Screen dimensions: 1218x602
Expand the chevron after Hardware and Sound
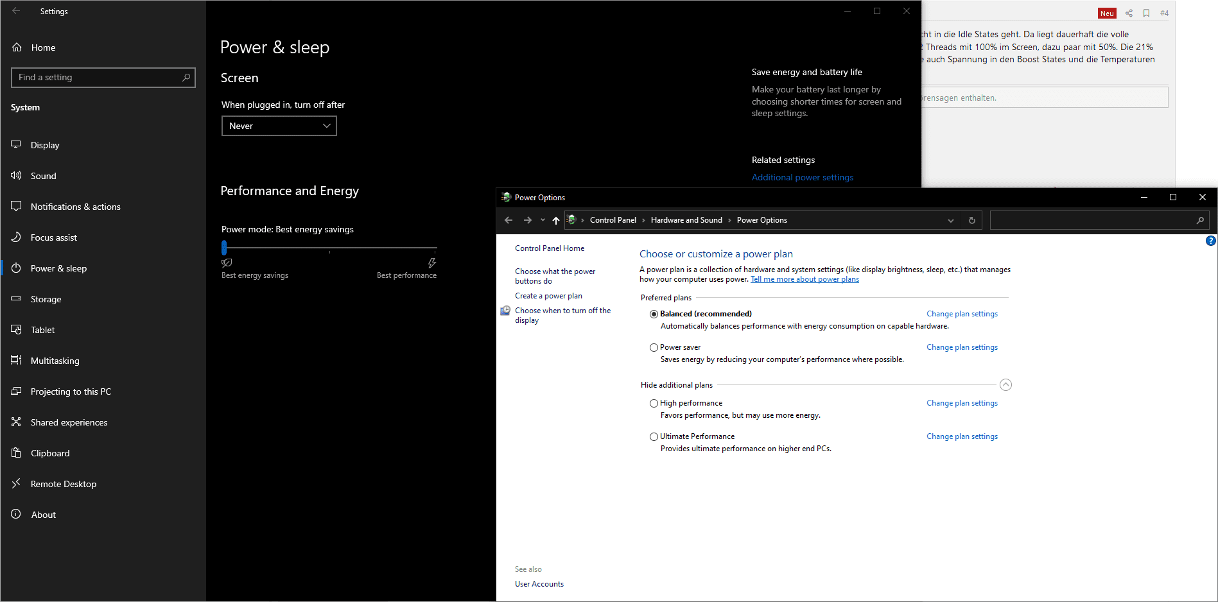coord(729,220)
